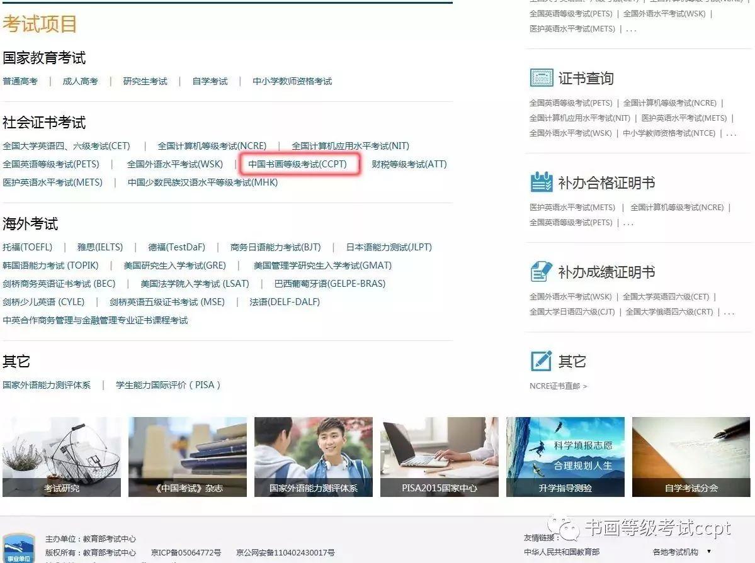The image size is (755, 563).
Task: Open the 普通高考 exam page
Action: pos(21,81)
